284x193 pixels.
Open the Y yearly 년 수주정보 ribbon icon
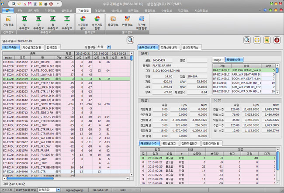[67, 23]
